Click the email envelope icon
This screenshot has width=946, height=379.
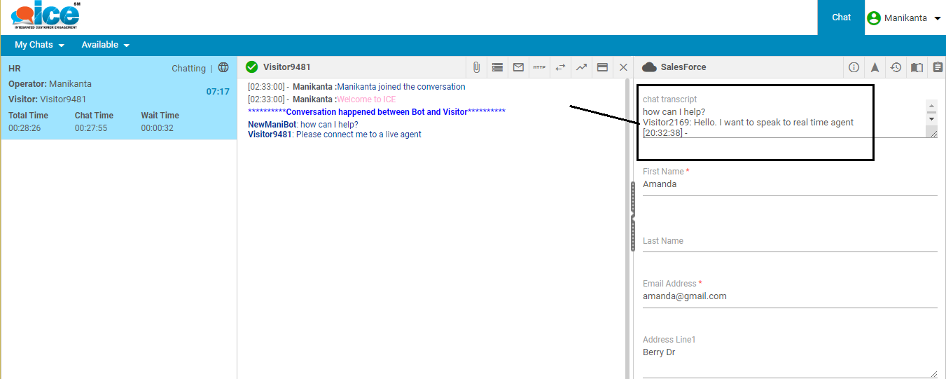coord(518,67)
